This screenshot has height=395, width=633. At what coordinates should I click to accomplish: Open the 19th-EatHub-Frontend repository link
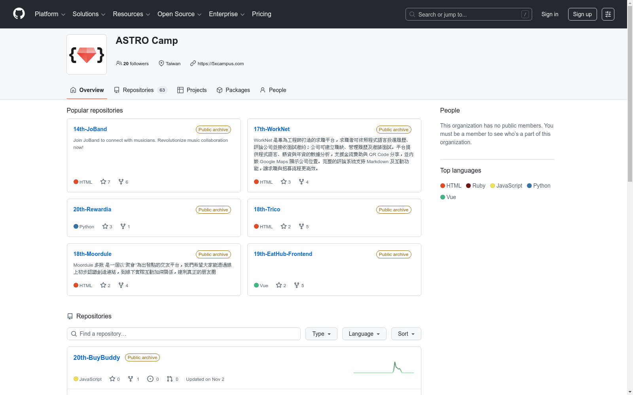283,254
